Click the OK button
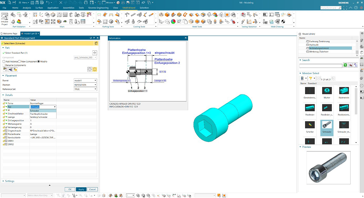This screenshot has width=364, height=198. click(x=70, y=189)
